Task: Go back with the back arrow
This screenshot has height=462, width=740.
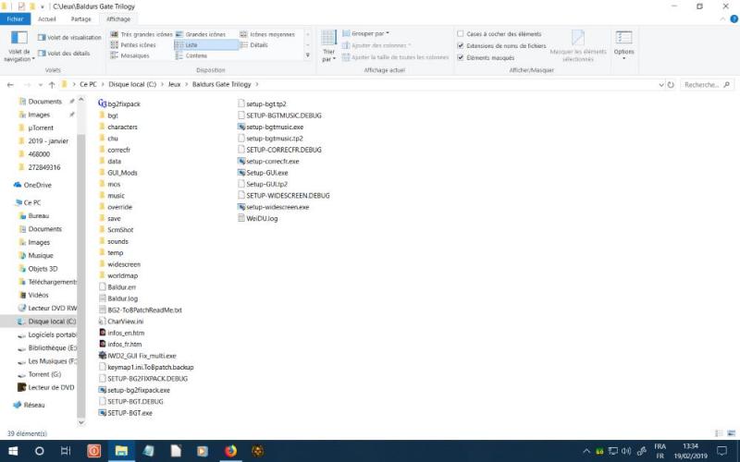Action: coord(10,85)
